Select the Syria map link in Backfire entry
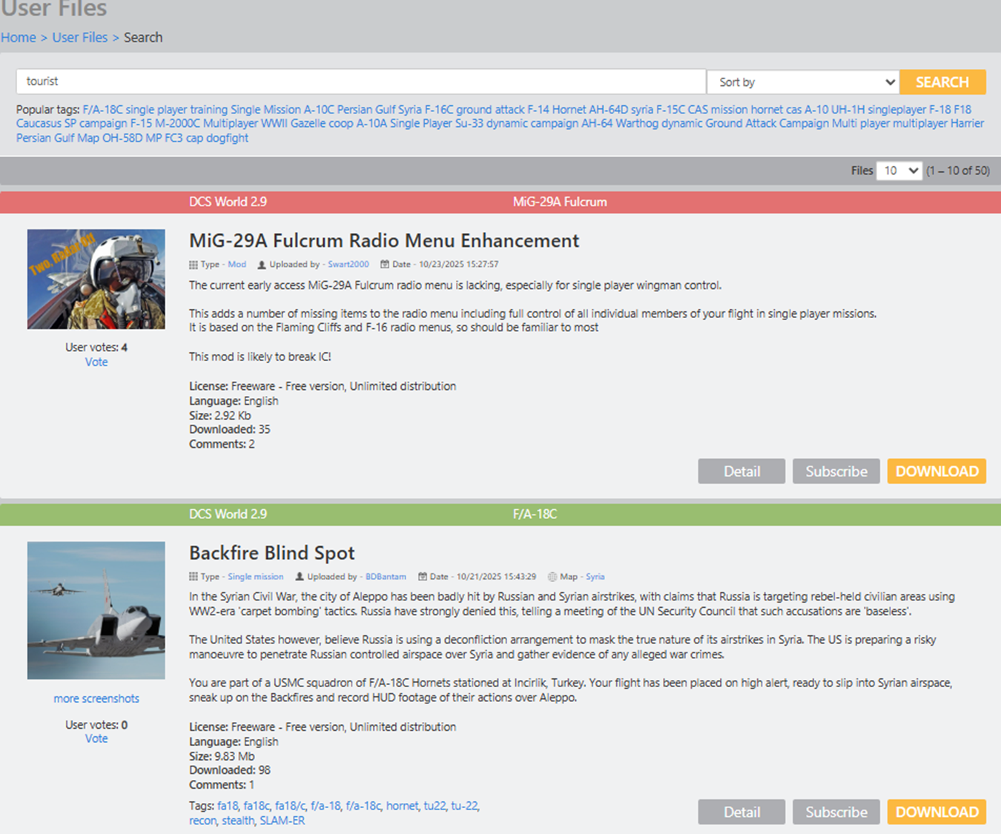Image resolution: width=1001 pixels, height=834 pixels. pos(595,577)
